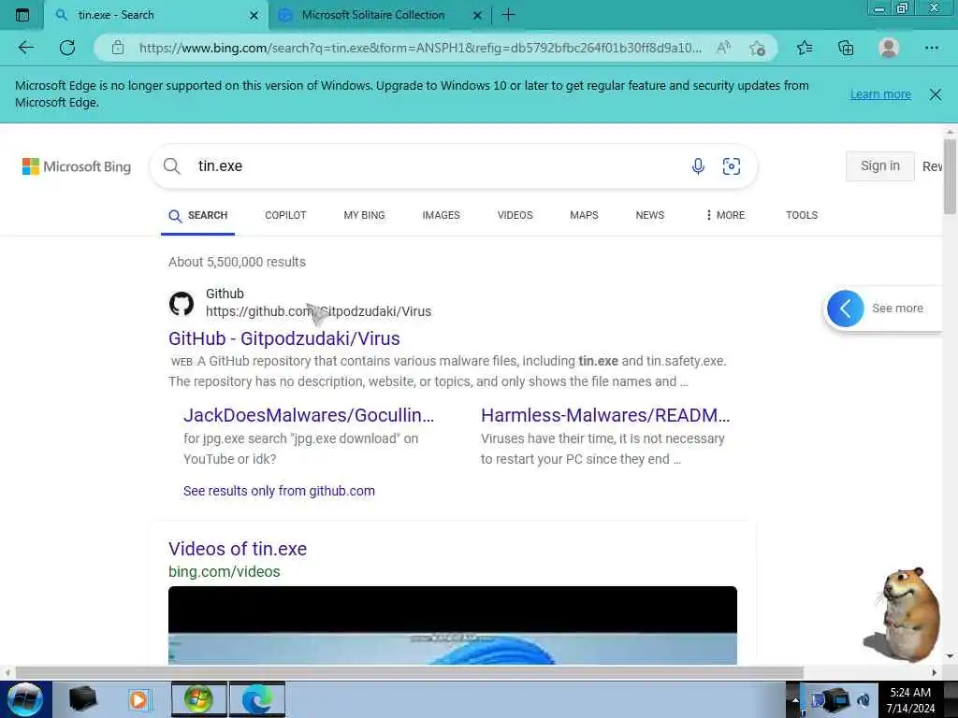Play the tin.exe video thumbnail

coord(453,625)
